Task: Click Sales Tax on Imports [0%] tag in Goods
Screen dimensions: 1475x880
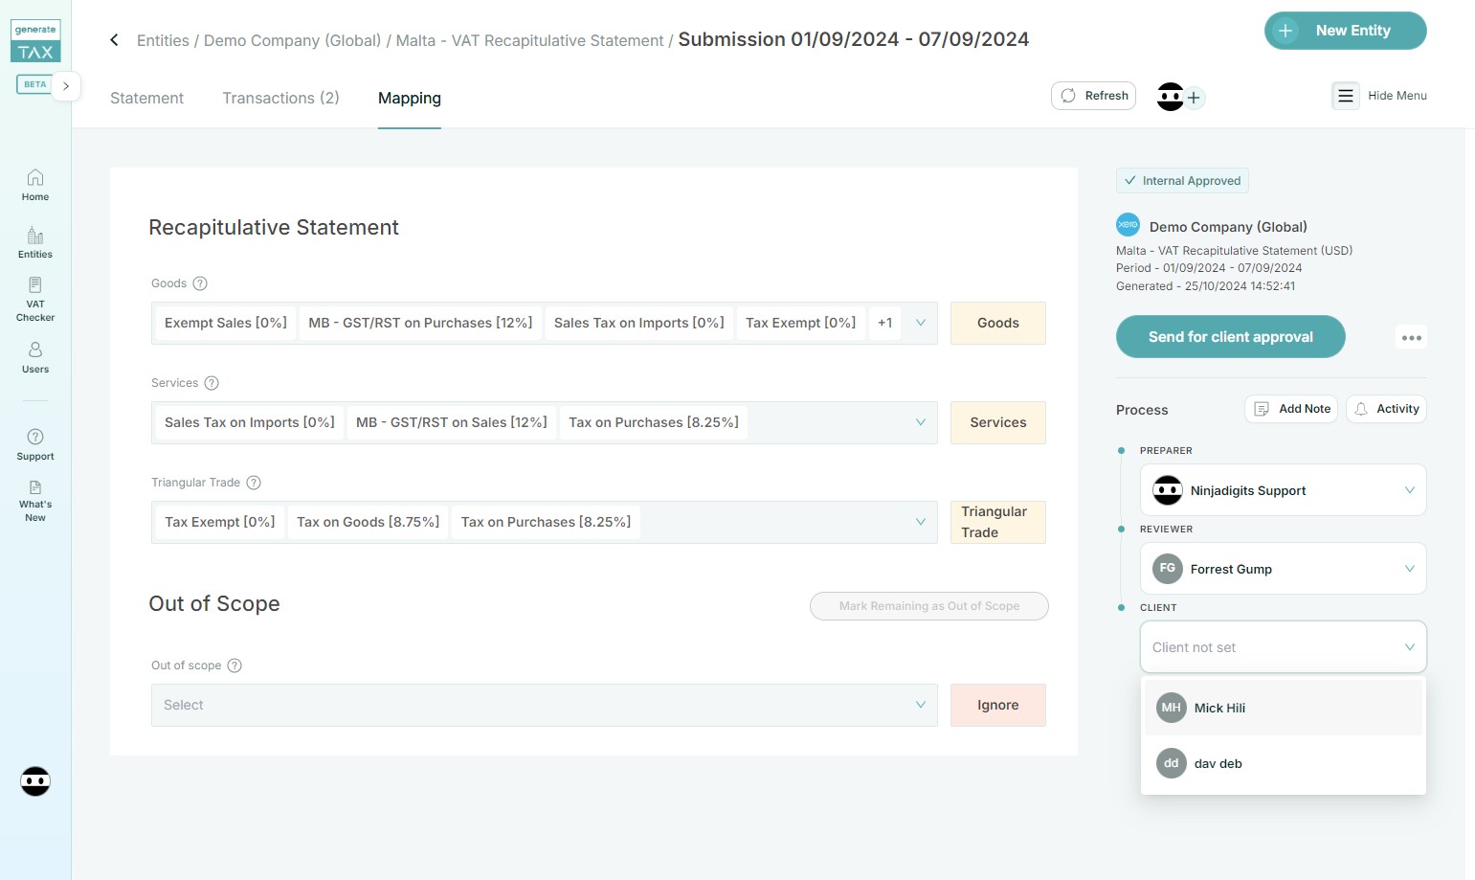Action: pyautogui.click(x=639, y=323)
